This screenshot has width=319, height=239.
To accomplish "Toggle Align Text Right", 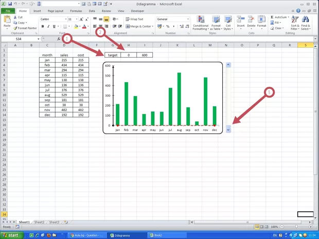I will pos(106,26).
